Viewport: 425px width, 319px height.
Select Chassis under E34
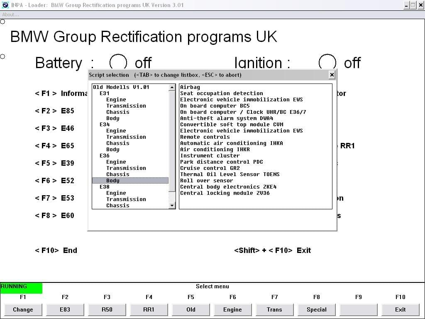pos(117,143)
